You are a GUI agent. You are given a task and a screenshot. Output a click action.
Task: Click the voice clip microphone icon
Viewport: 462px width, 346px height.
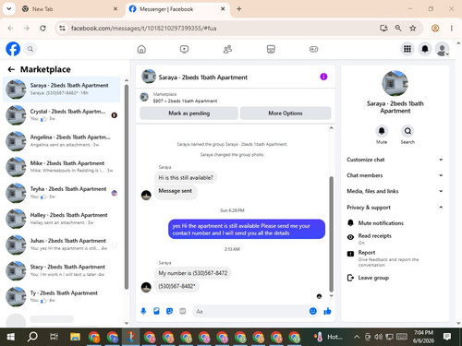pyautogui.click(x=143, y=311)
